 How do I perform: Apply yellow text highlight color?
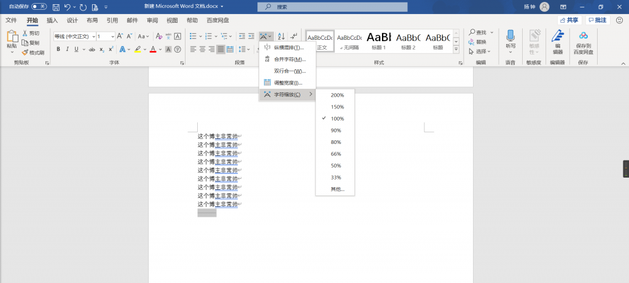tap(138, 49)
